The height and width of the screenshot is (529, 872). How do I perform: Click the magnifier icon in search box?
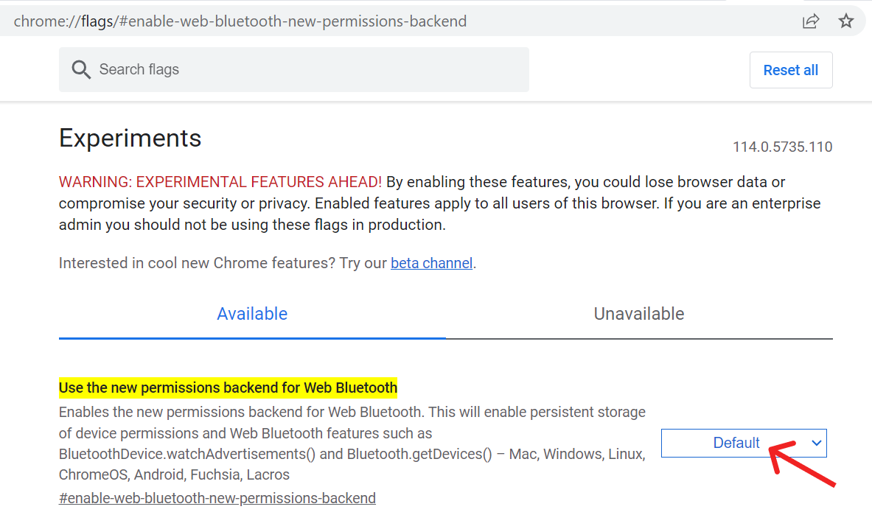click(80, 70)
